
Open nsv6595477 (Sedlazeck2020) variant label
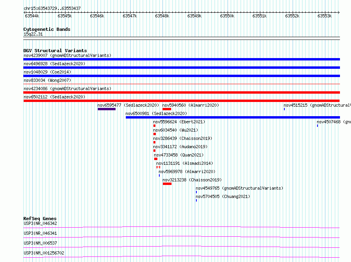point(128,105)
